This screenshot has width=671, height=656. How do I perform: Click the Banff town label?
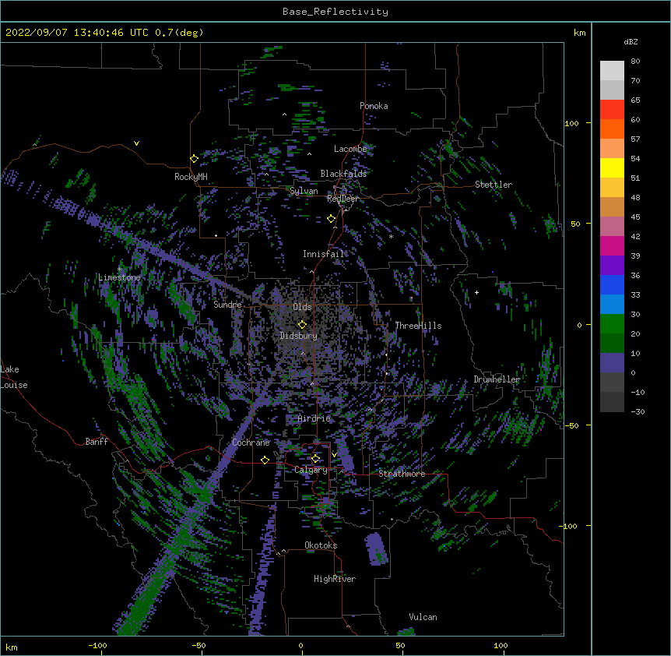(x=97, y=442)
